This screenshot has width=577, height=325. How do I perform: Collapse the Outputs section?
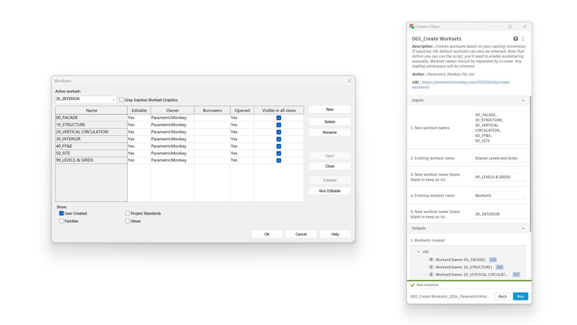[524, 228]
